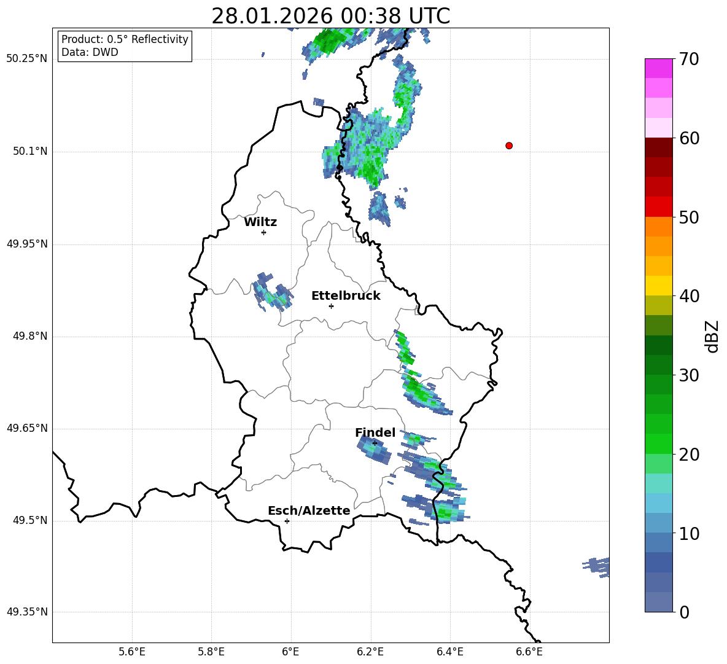Click the Findel station label
Viewport: 727px width, 664px height.
click(x=375, y=432)
